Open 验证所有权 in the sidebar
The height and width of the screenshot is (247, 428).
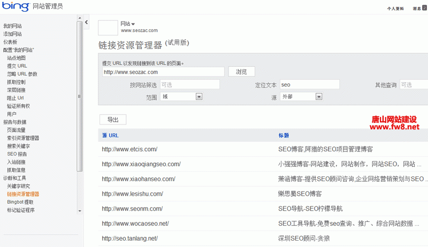click(x=18, y=106)
